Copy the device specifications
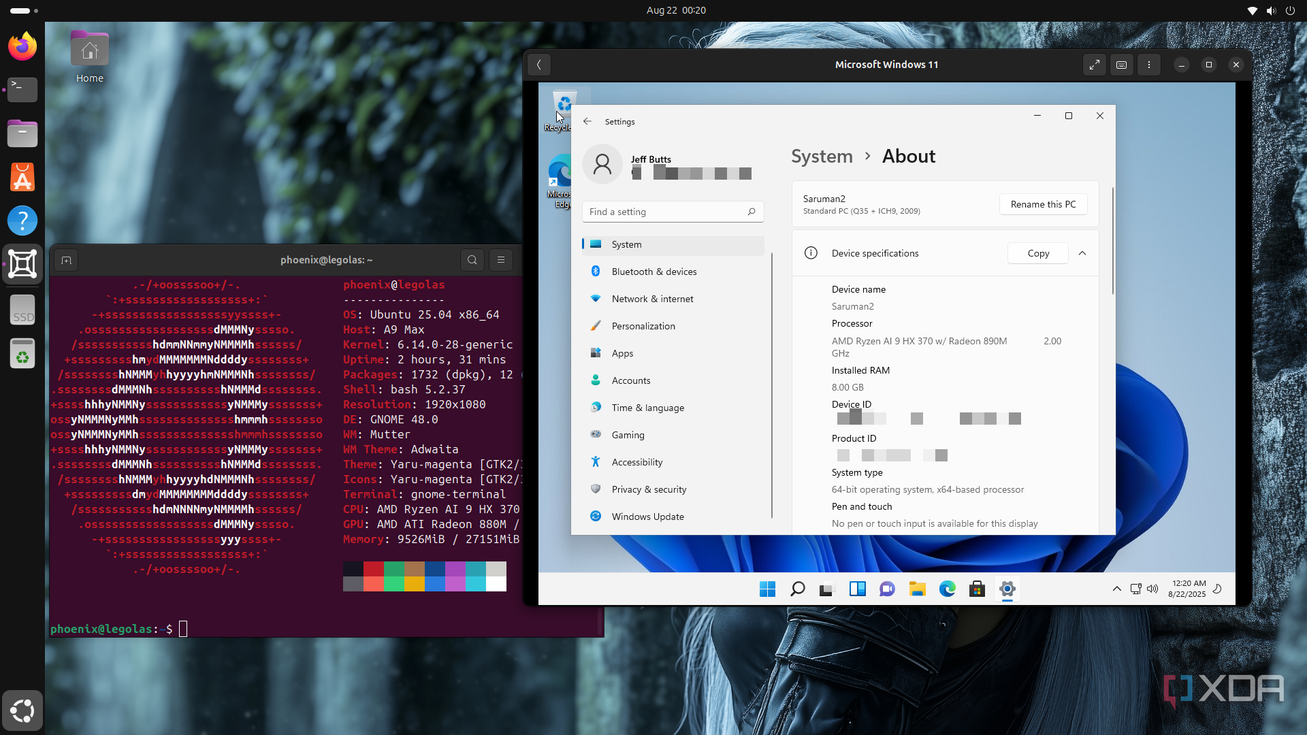 click(1038, 253)
